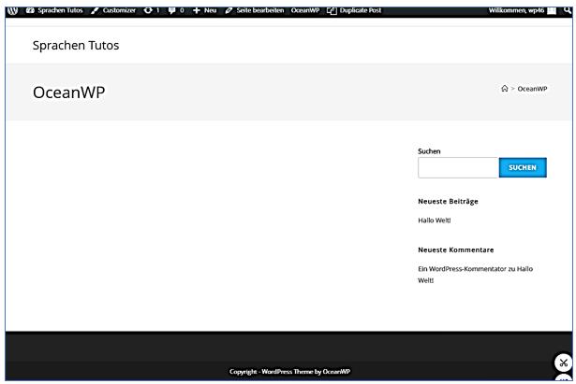The height and width of the screenshot is (384, 576).
Task: Click the round icon in bottom-right corner
Action: pos(563,363)
